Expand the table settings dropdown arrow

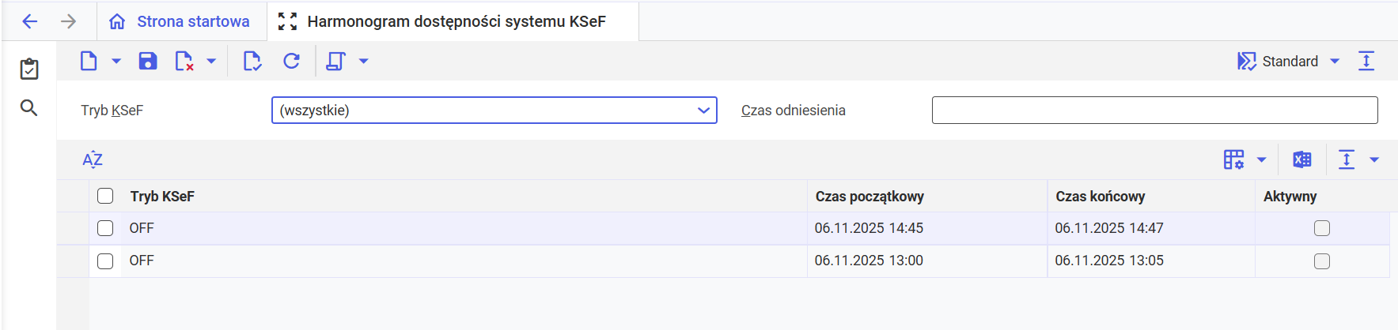1261,160
